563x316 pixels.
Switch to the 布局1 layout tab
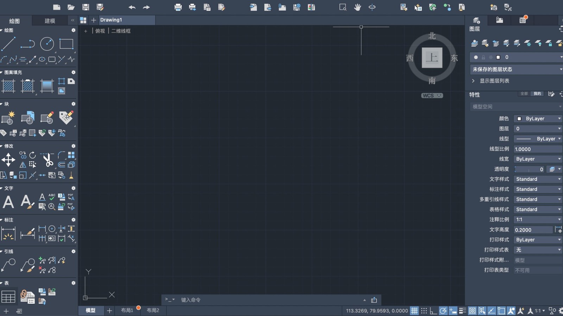pos(127,310)
